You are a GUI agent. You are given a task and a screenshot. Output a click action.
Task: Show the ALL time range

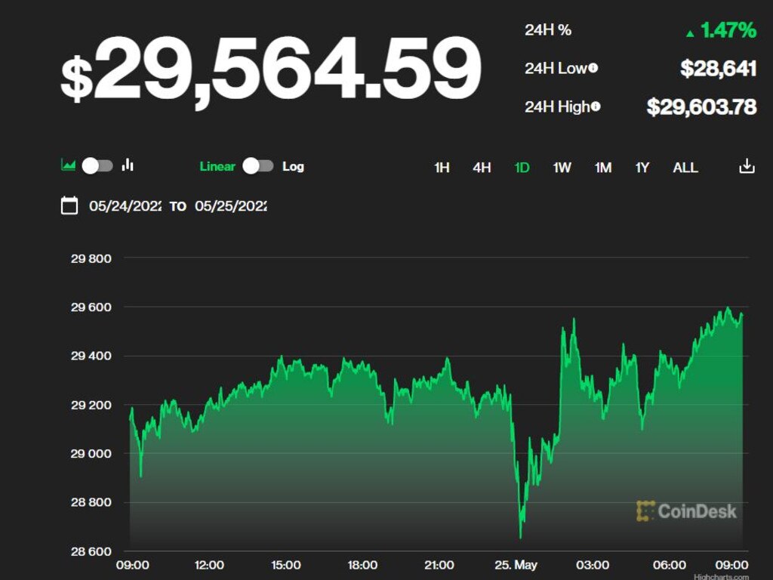[x=685, y=168]
